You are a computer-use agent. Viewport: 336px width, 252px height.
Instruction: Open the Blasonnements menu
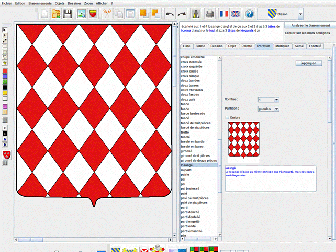click(40, 3)
